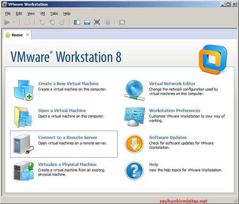This screenshot has width=239, height=204.
Task: Open the Help menu in menu bar
Action: 67,13
